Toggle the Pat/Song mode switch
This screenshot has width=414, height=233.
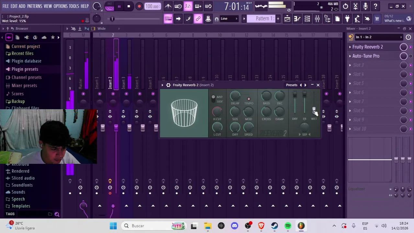pos(109,6)
